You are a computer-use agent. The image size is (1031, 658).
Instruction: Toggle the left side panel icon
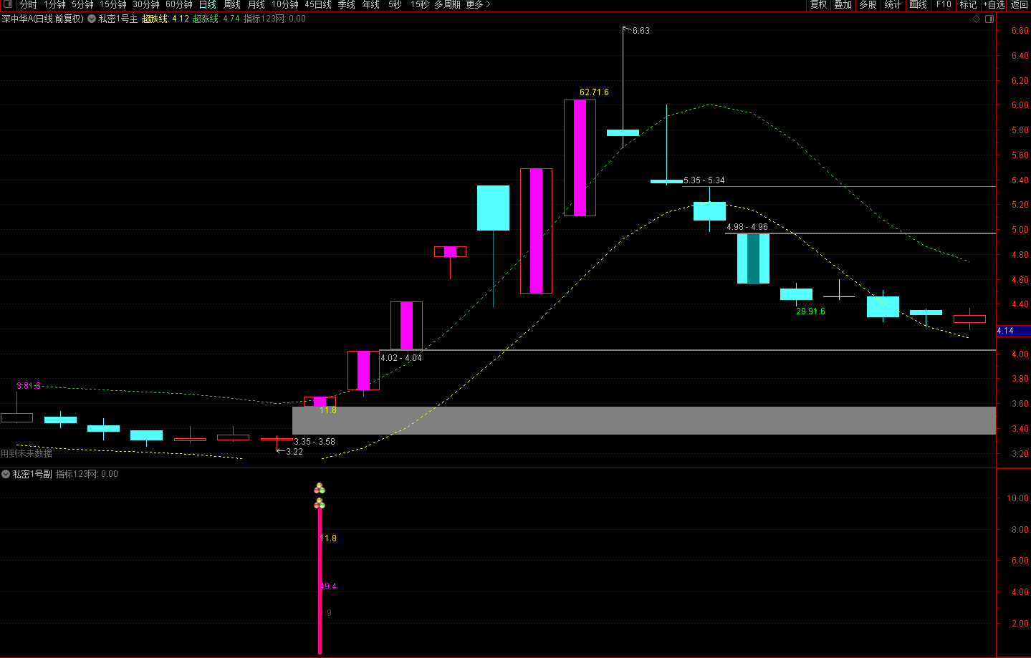(x=7, y=4)
